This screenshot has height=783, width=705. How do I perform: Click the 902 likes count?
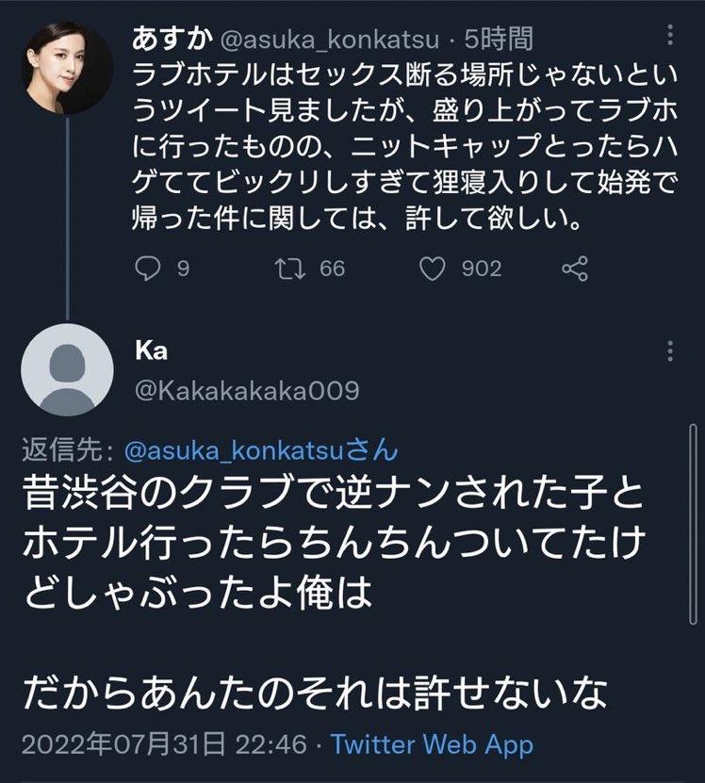[x=481, y=269]
